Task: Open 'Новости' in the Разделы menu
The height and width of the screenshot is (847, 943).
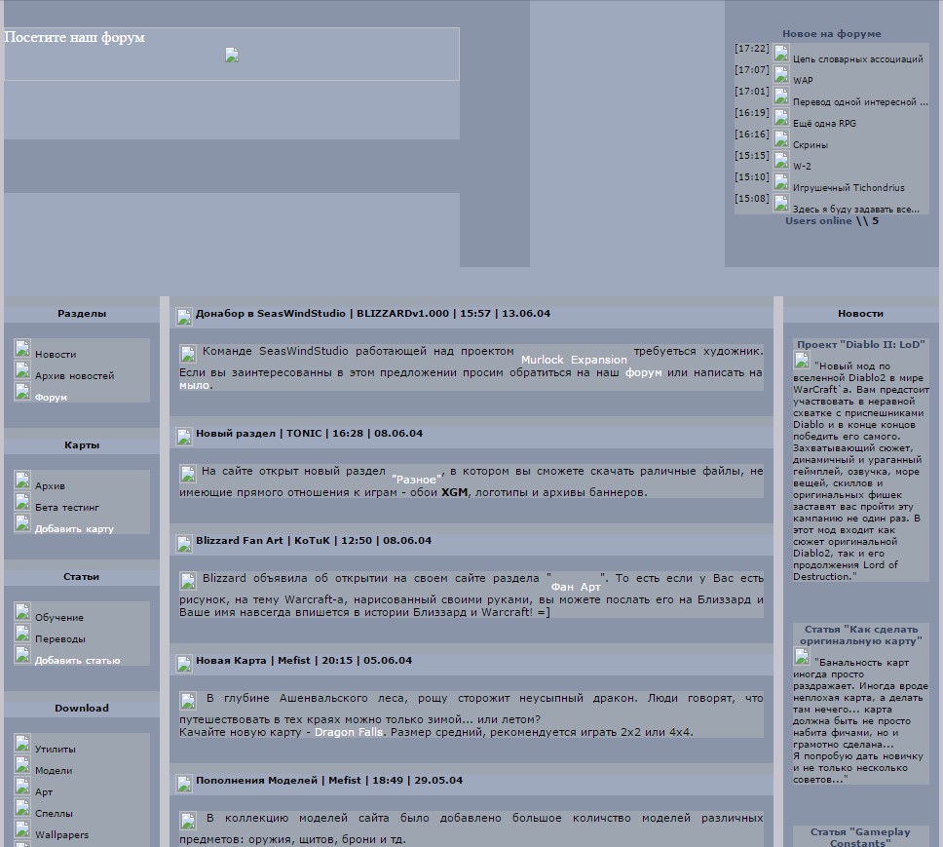Action: (x=56, y=355)
